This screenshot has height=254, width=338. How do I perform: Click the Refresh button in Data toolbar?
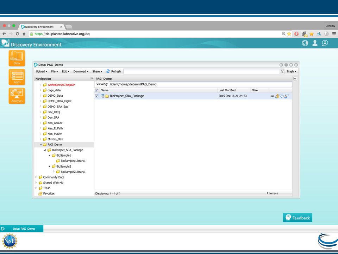tap(114, 71)
